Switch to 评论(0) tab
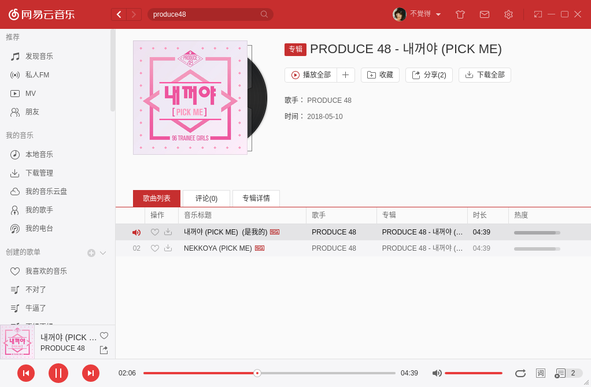This screenshot has width=591, height=387. tap(206, 198)
